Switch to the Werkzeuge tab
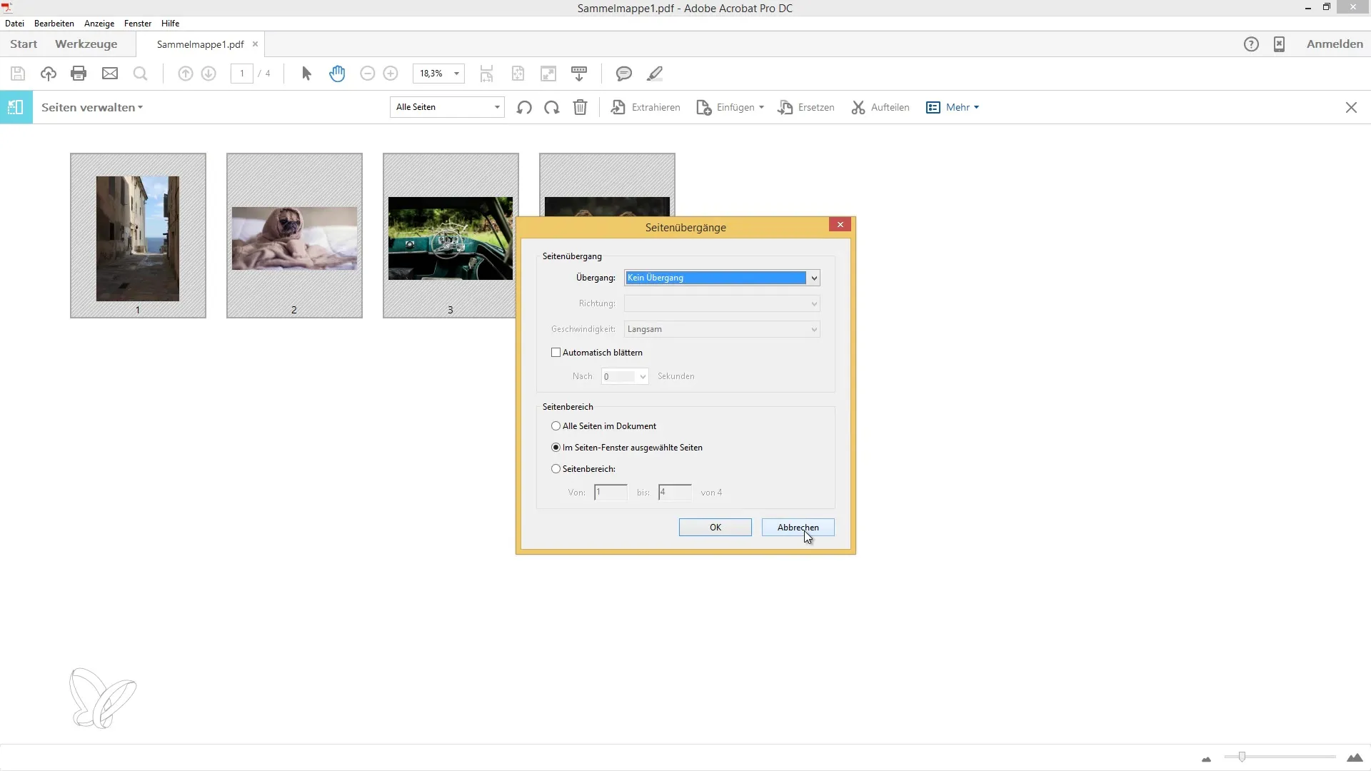Viewport: 1371px width, 771px height. (x=86, y=44)
